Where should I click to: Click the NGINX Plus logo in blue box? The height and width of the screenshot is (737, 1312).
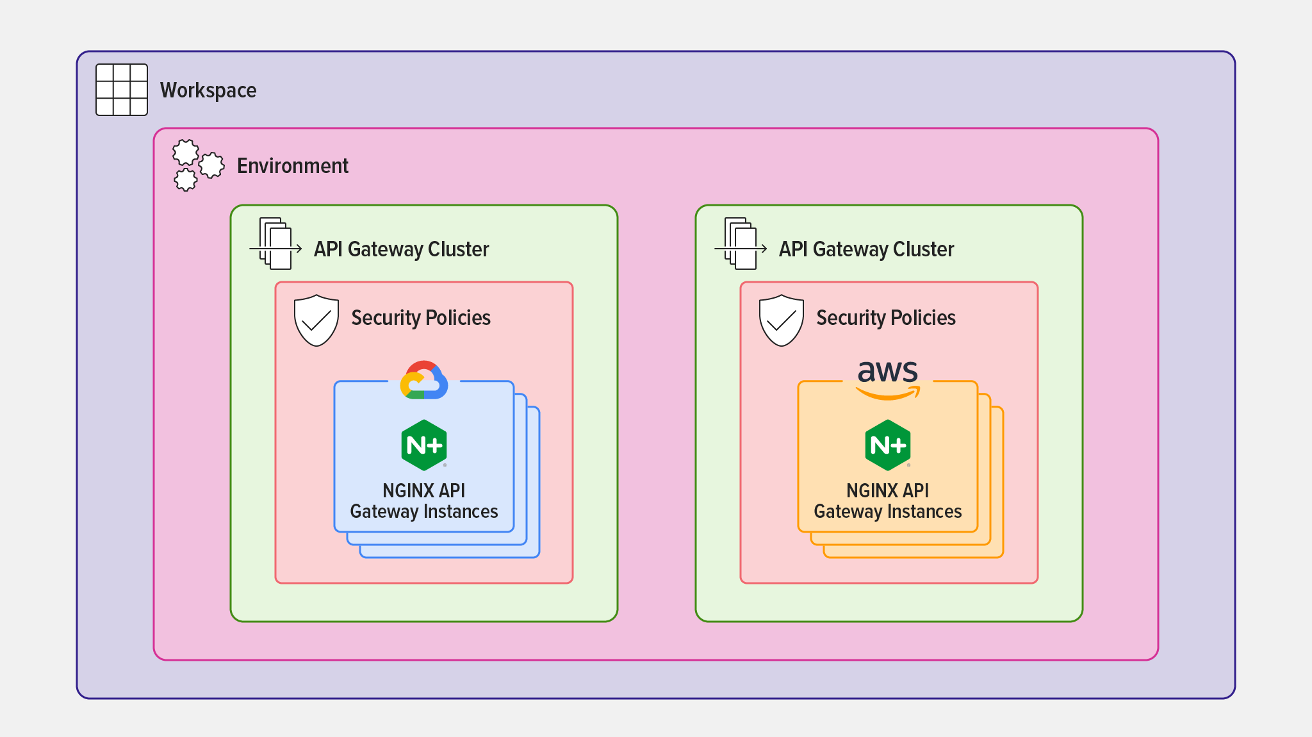coord(424,445)
